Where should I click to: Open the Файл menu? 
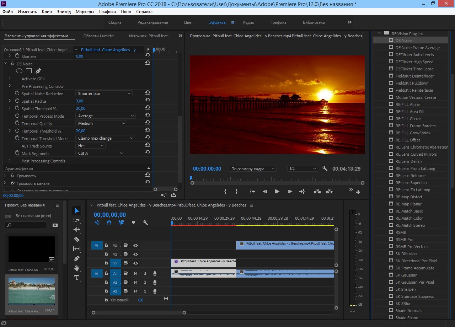pos(7,12)
